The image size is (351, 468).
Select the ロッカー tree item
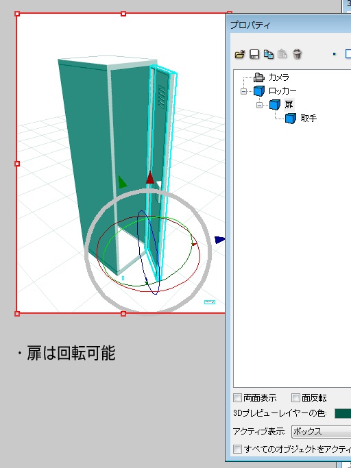point(282,91)
